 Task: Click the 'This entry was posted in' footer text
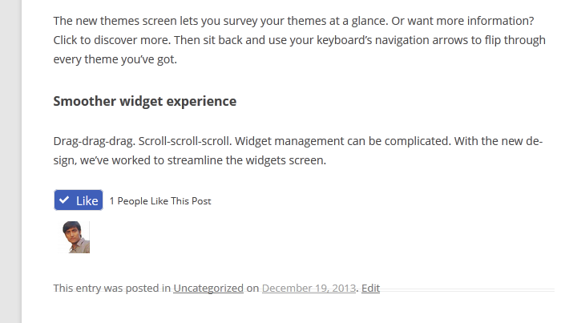pyautogui.click(x=112, y=288)
